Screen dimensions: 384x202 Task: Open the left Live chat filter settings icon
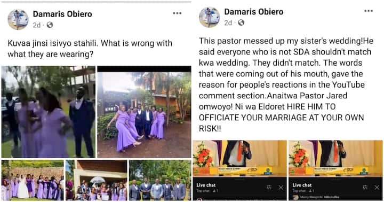(x=269, y=188)
